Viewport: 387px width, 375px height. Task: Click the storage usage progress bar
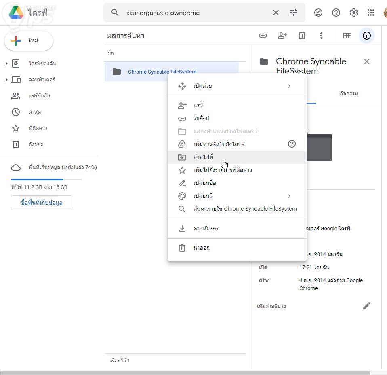[x=46, y=180]
